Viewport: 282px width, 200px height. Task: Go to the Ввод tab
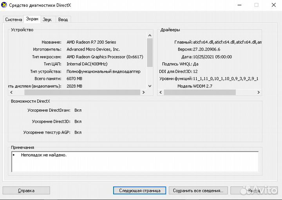coord(63,20)
